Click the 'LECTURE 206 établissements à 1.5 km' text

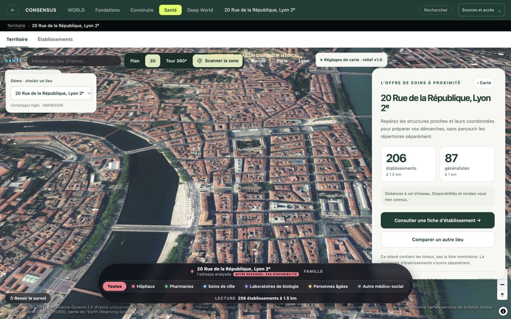[x=256, y=298]
